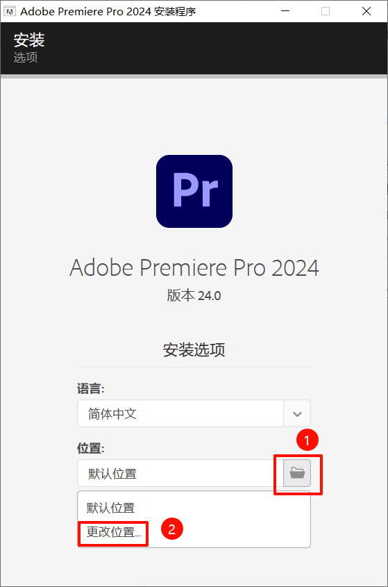
Task: Click the 安装选项 section heading
Action: coord(194,349)
